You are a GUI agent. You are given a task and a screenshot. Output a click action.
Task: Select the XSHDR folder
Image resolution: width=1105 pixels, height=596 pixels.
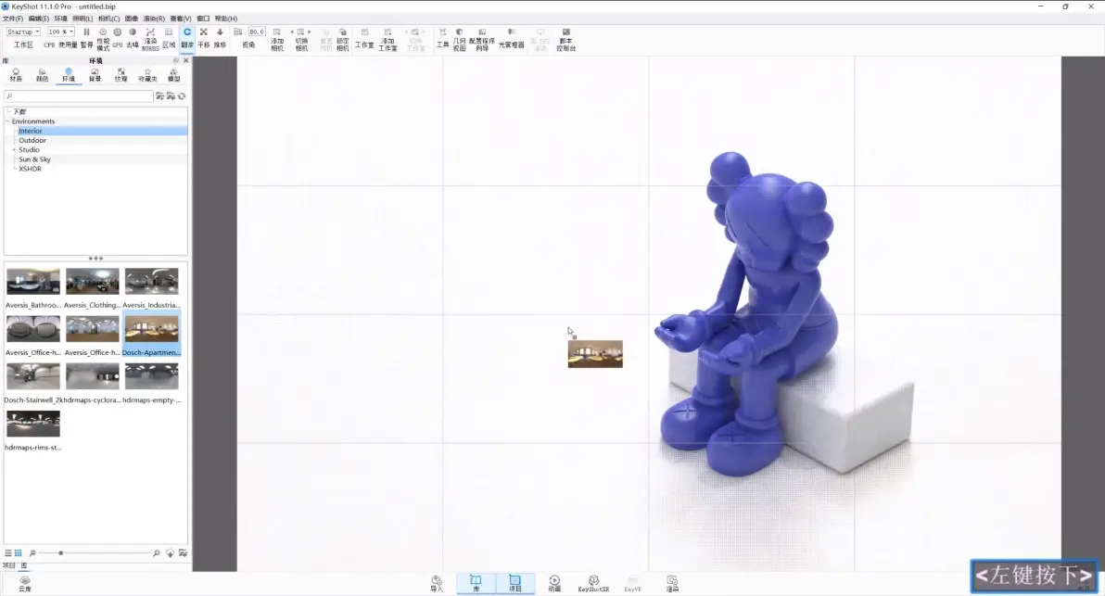tap(30, 169)
